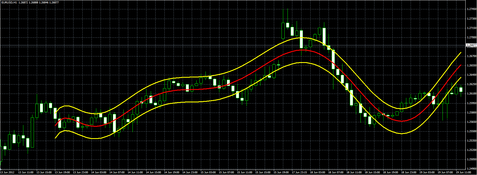
Task: Click the 18 Jun 11:00 time label
Action: (x=354, y=172)
